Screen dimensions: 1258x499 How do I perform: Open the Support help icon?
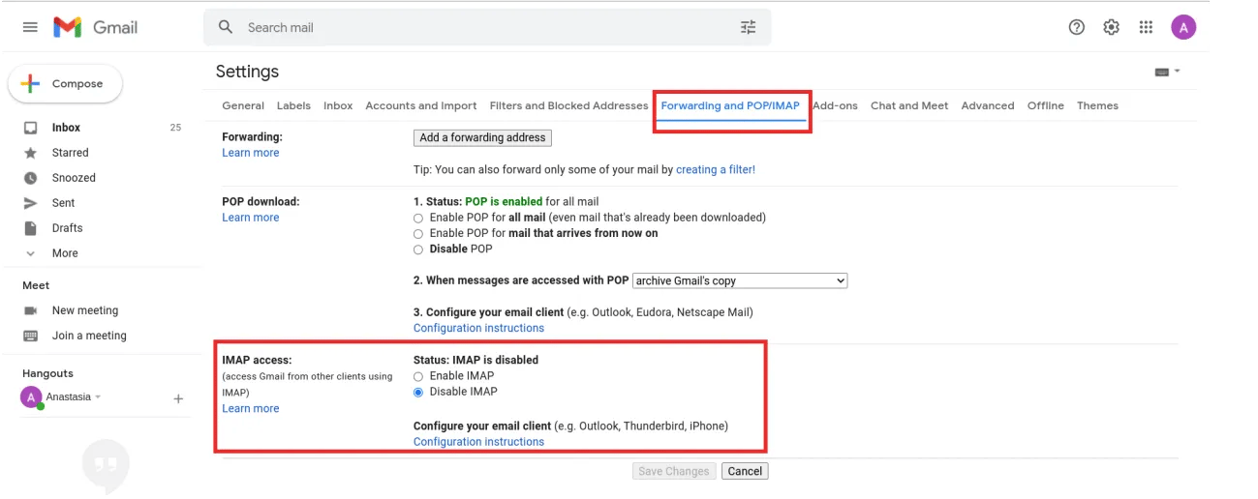point(1076,27)
